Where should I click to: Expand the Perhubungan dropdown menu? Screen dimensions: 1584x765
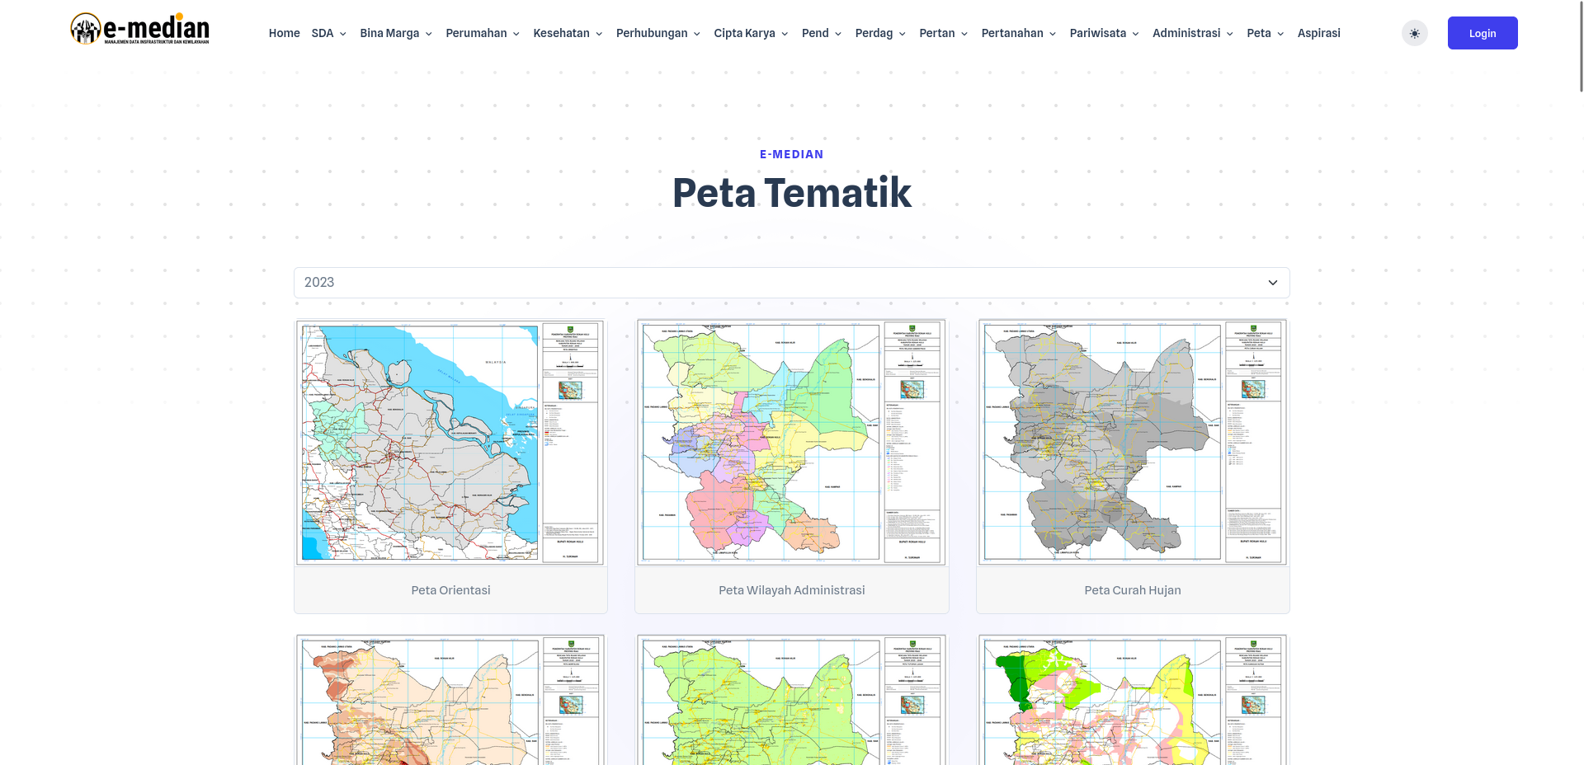(658, 33)
